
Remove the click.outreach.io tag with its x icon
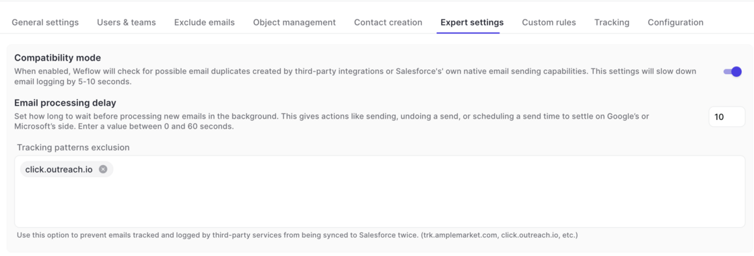coord(103,169)
